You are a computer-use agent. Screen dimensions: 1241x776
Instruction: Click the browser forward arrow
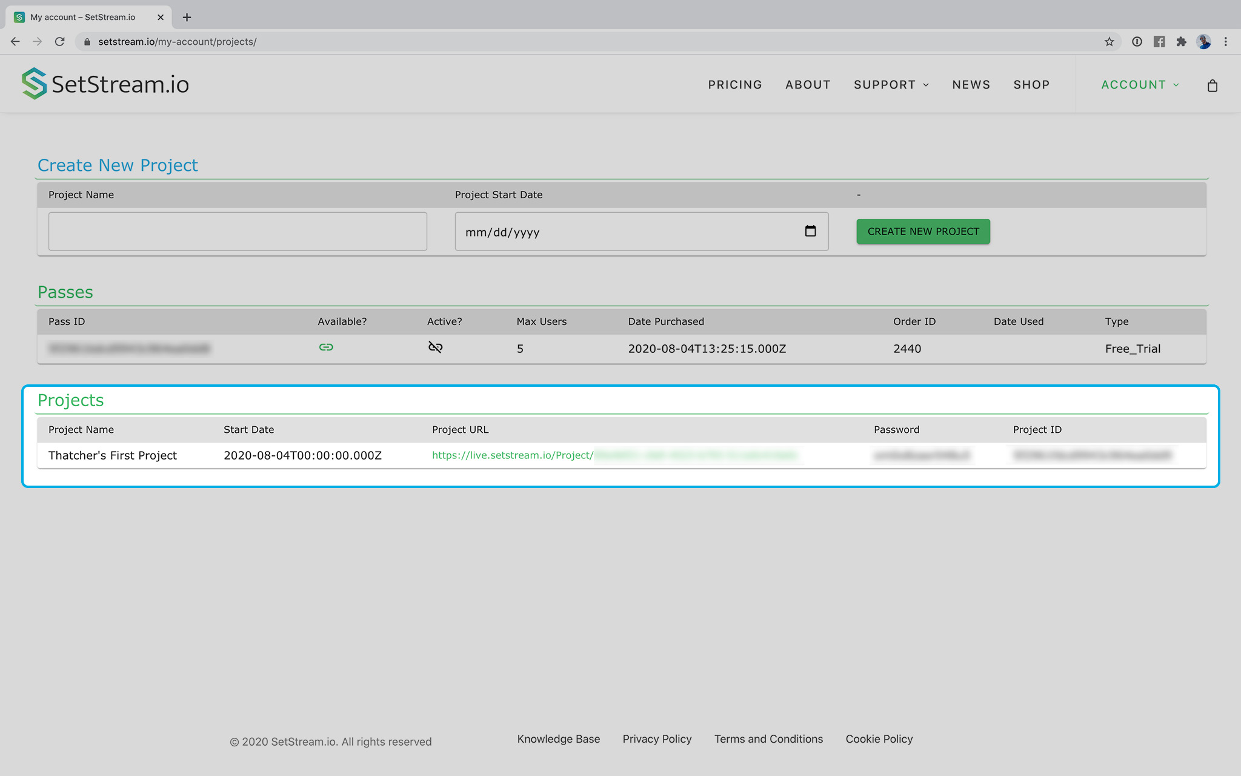(x=38, y=41)
